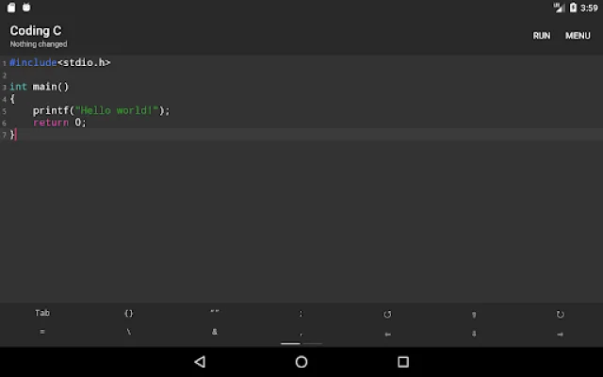Insert curly braces from the shortcut bar

[129, 313]
